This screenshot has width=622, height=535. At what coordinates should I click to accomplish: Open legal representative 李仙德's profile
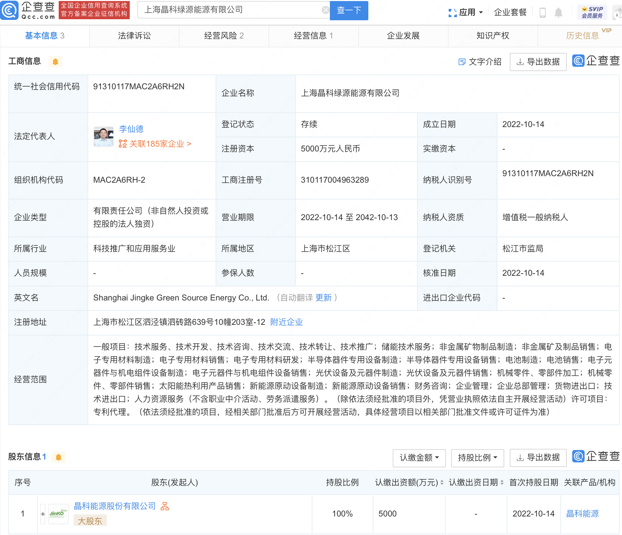coord(131,129)
